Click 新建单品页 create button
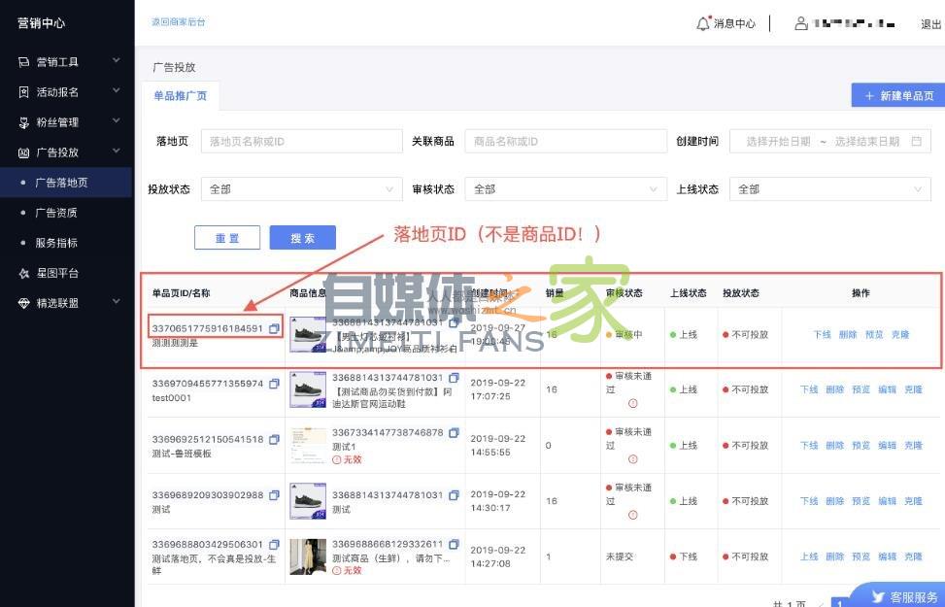This screenshot has width=945, height=607. click(898, 96)
